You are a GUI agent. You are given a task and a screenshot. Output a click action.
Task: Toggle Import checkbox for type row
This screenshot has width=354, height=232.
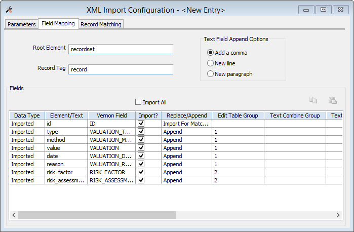tap(141, 132)
